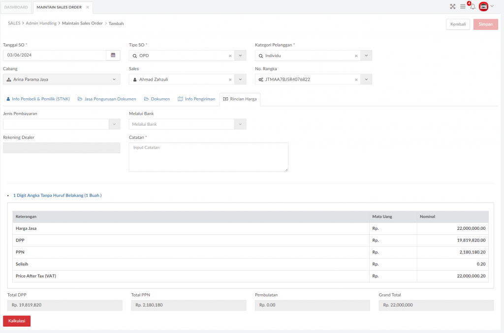504x333 pixels.
Task: Click the person icon in Sales field
Action: click(135, 80)
